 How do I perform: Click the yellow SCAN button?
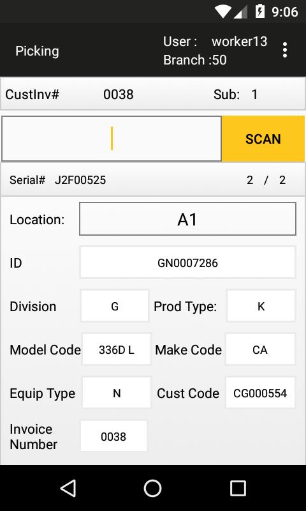263,139
